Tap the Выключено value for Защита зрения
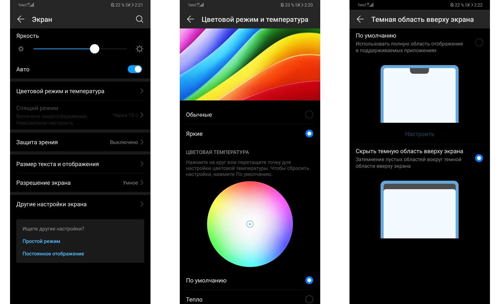500x304 pixels. coord(124,142)
